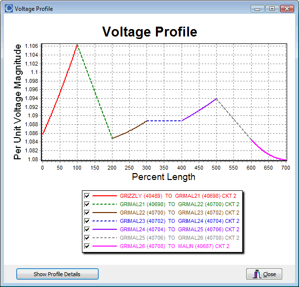Select the GRIMAL23 to GRIMAL24 legend label
Screen dimensions: 299x287
(180, 221)
